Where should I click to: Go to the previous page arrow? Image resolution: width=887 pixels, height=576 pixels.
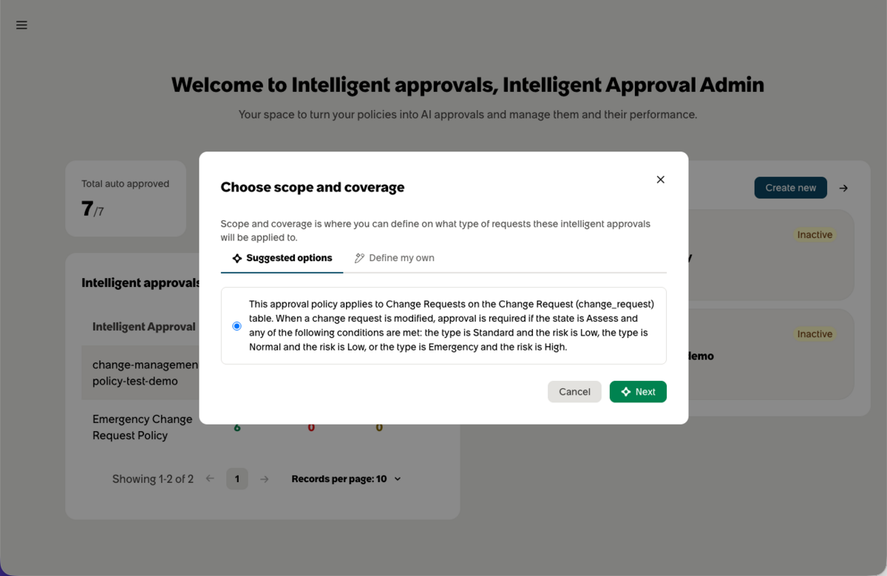210,479
